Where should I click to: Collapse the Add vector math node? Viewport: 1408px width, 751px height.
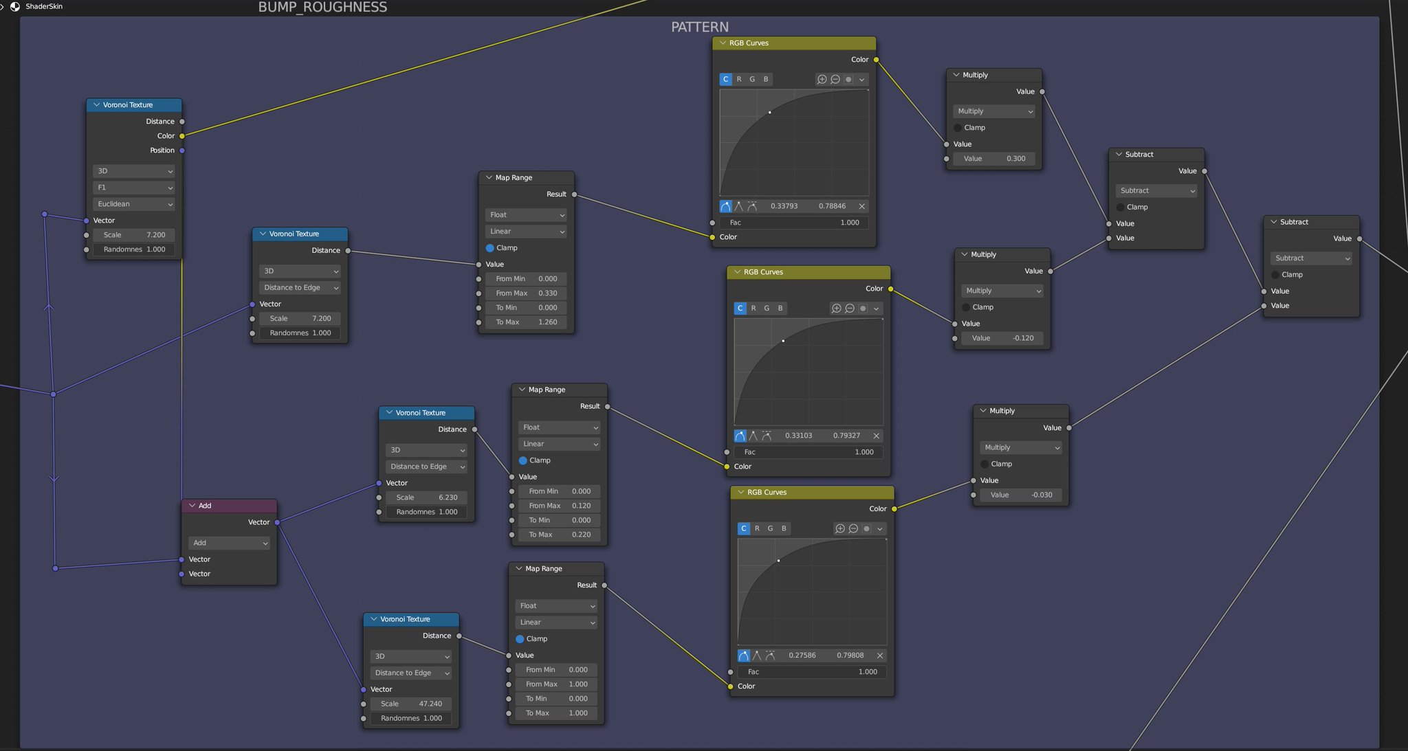[x=192, y=506]
